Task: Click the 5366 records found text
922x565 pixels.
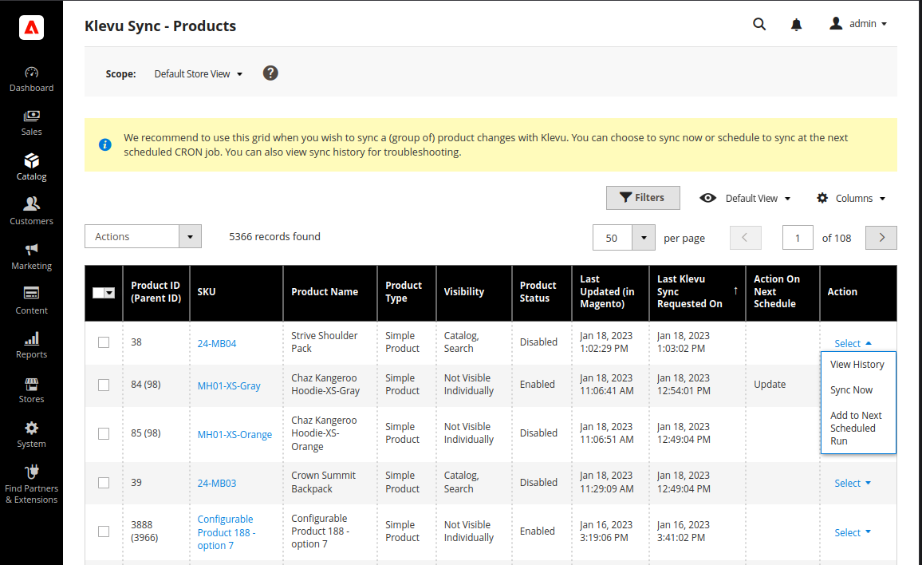Action: pyautogui.click(x=274, y=236)
